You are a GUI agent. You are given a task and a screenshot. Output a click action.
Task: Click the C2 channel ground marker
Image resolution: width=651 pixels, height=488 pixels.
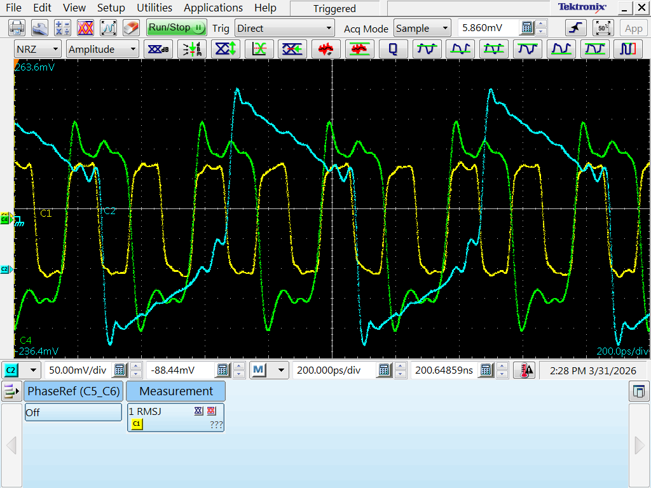(x=6, y=269)
